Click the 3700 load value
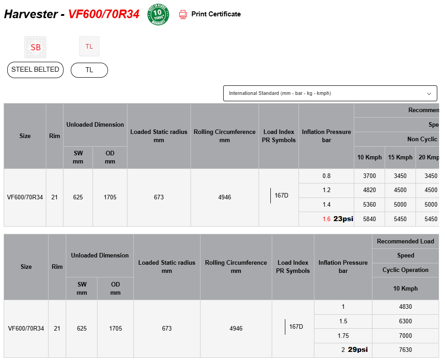 (369, 176)
